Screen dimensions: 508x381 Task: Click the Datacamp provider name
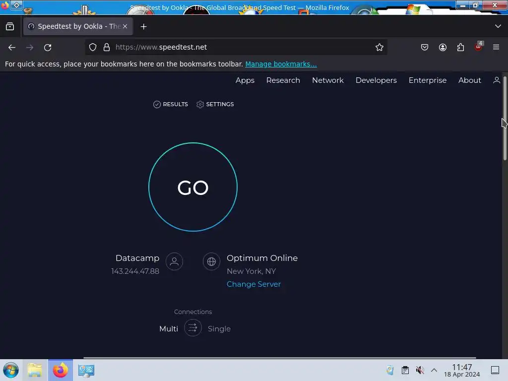point(137,258)
